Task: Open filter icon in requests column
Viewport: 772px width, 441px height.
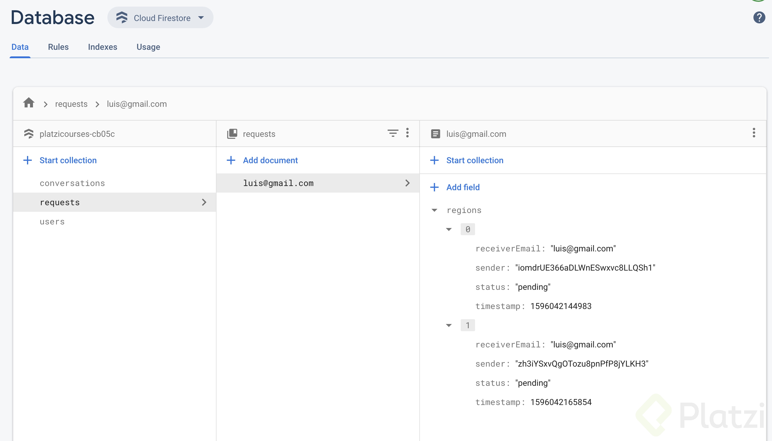Action: [393, 133]
